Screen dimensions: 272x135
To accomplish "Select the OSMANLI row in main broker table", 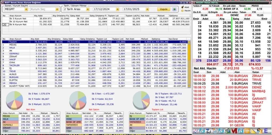I will 95,54.
